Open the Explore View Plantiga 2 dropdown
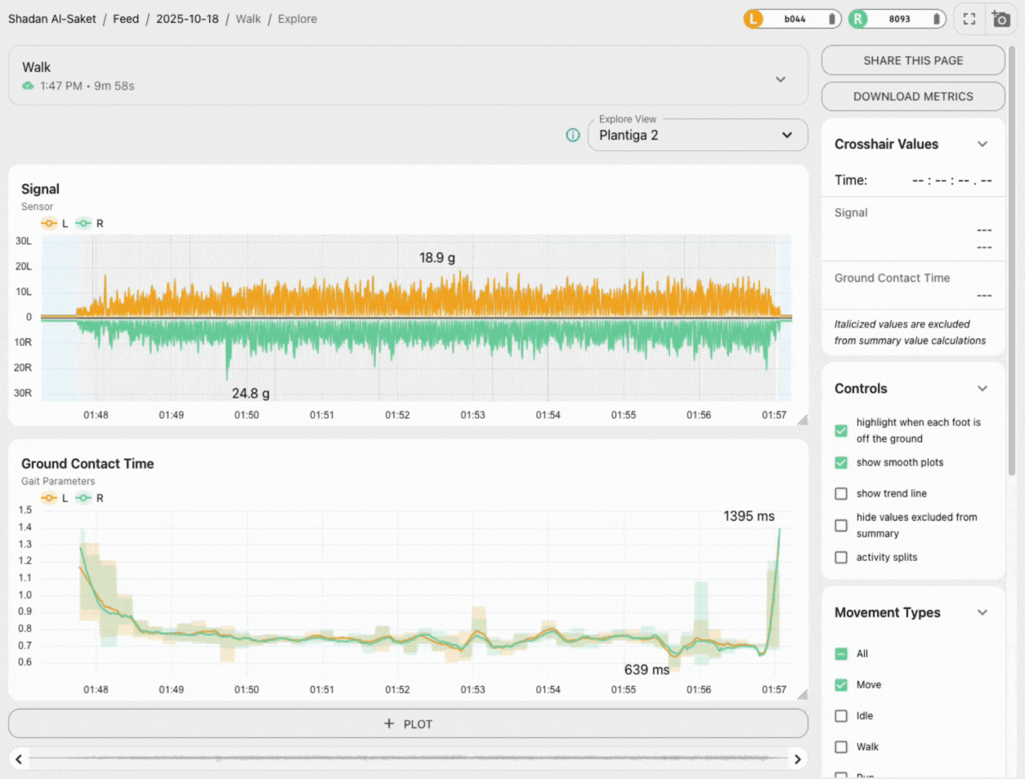Image resolution: width=1025 pixels, height=779 pixels. [x=697, y=136]
